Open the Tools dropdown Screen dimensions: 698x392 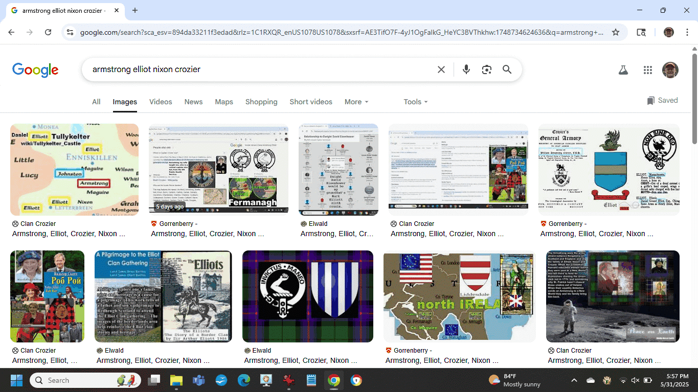(x=415, y=102)
